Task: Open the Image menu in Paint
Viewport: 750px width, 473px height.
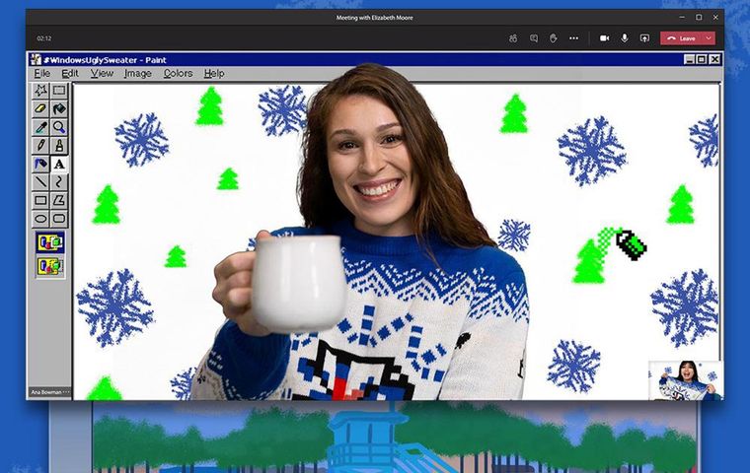Action: [137, 74]
